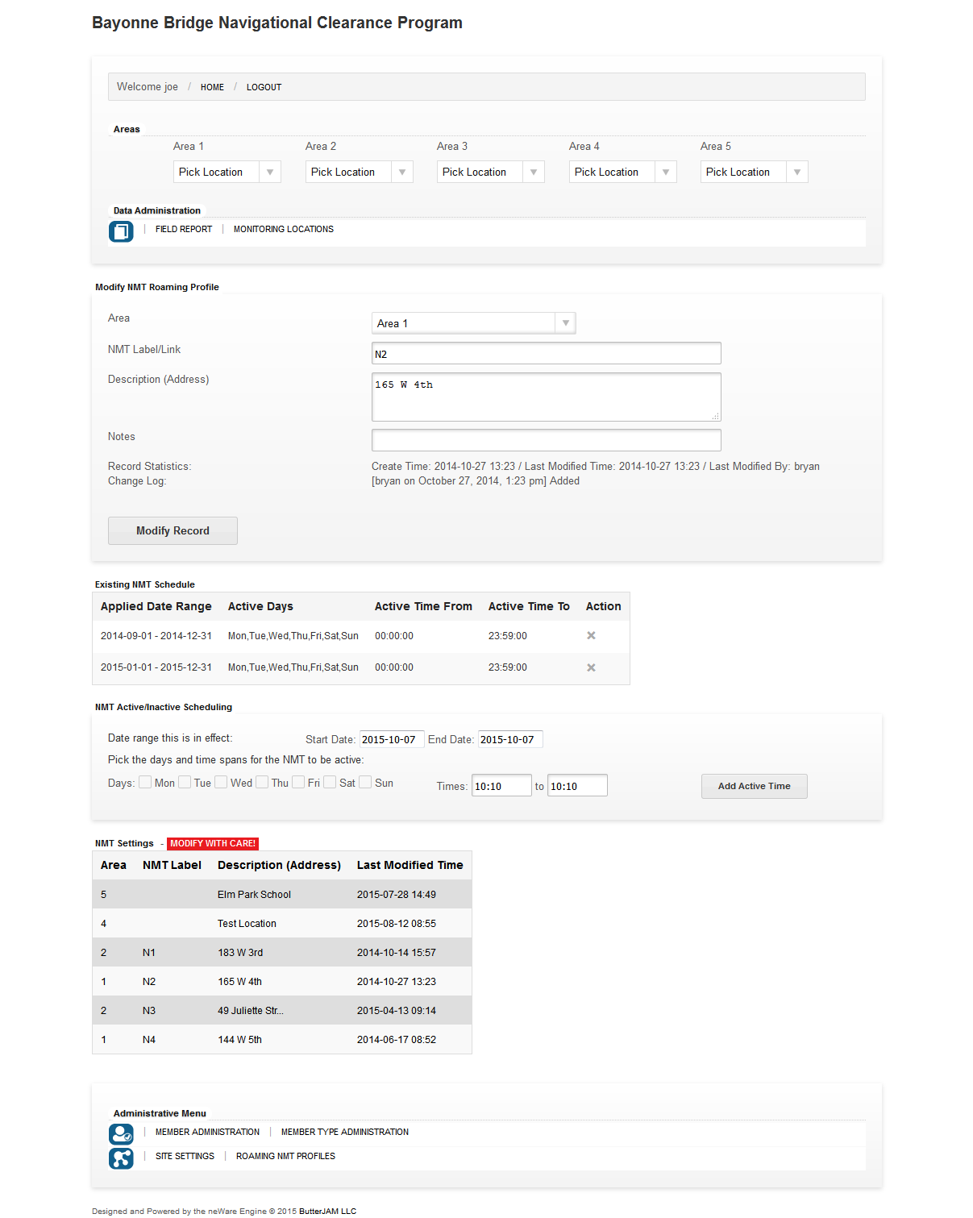
Task: Delete the 2015-01-01 schedule entry
Action: click(591, 667)
